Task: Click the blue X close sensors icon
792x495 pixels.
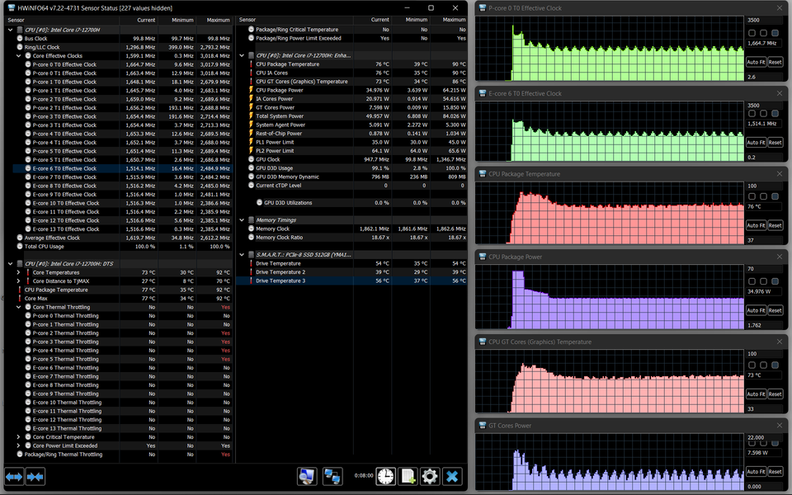Action: point(451,476)
